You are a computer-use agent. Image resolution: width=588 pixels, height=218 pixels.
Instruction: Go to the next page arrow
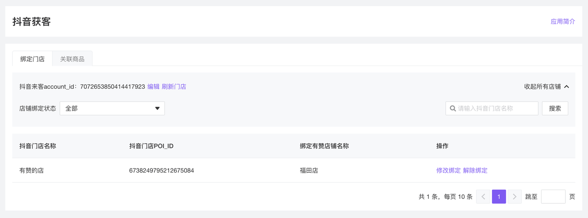click(514, 196)
